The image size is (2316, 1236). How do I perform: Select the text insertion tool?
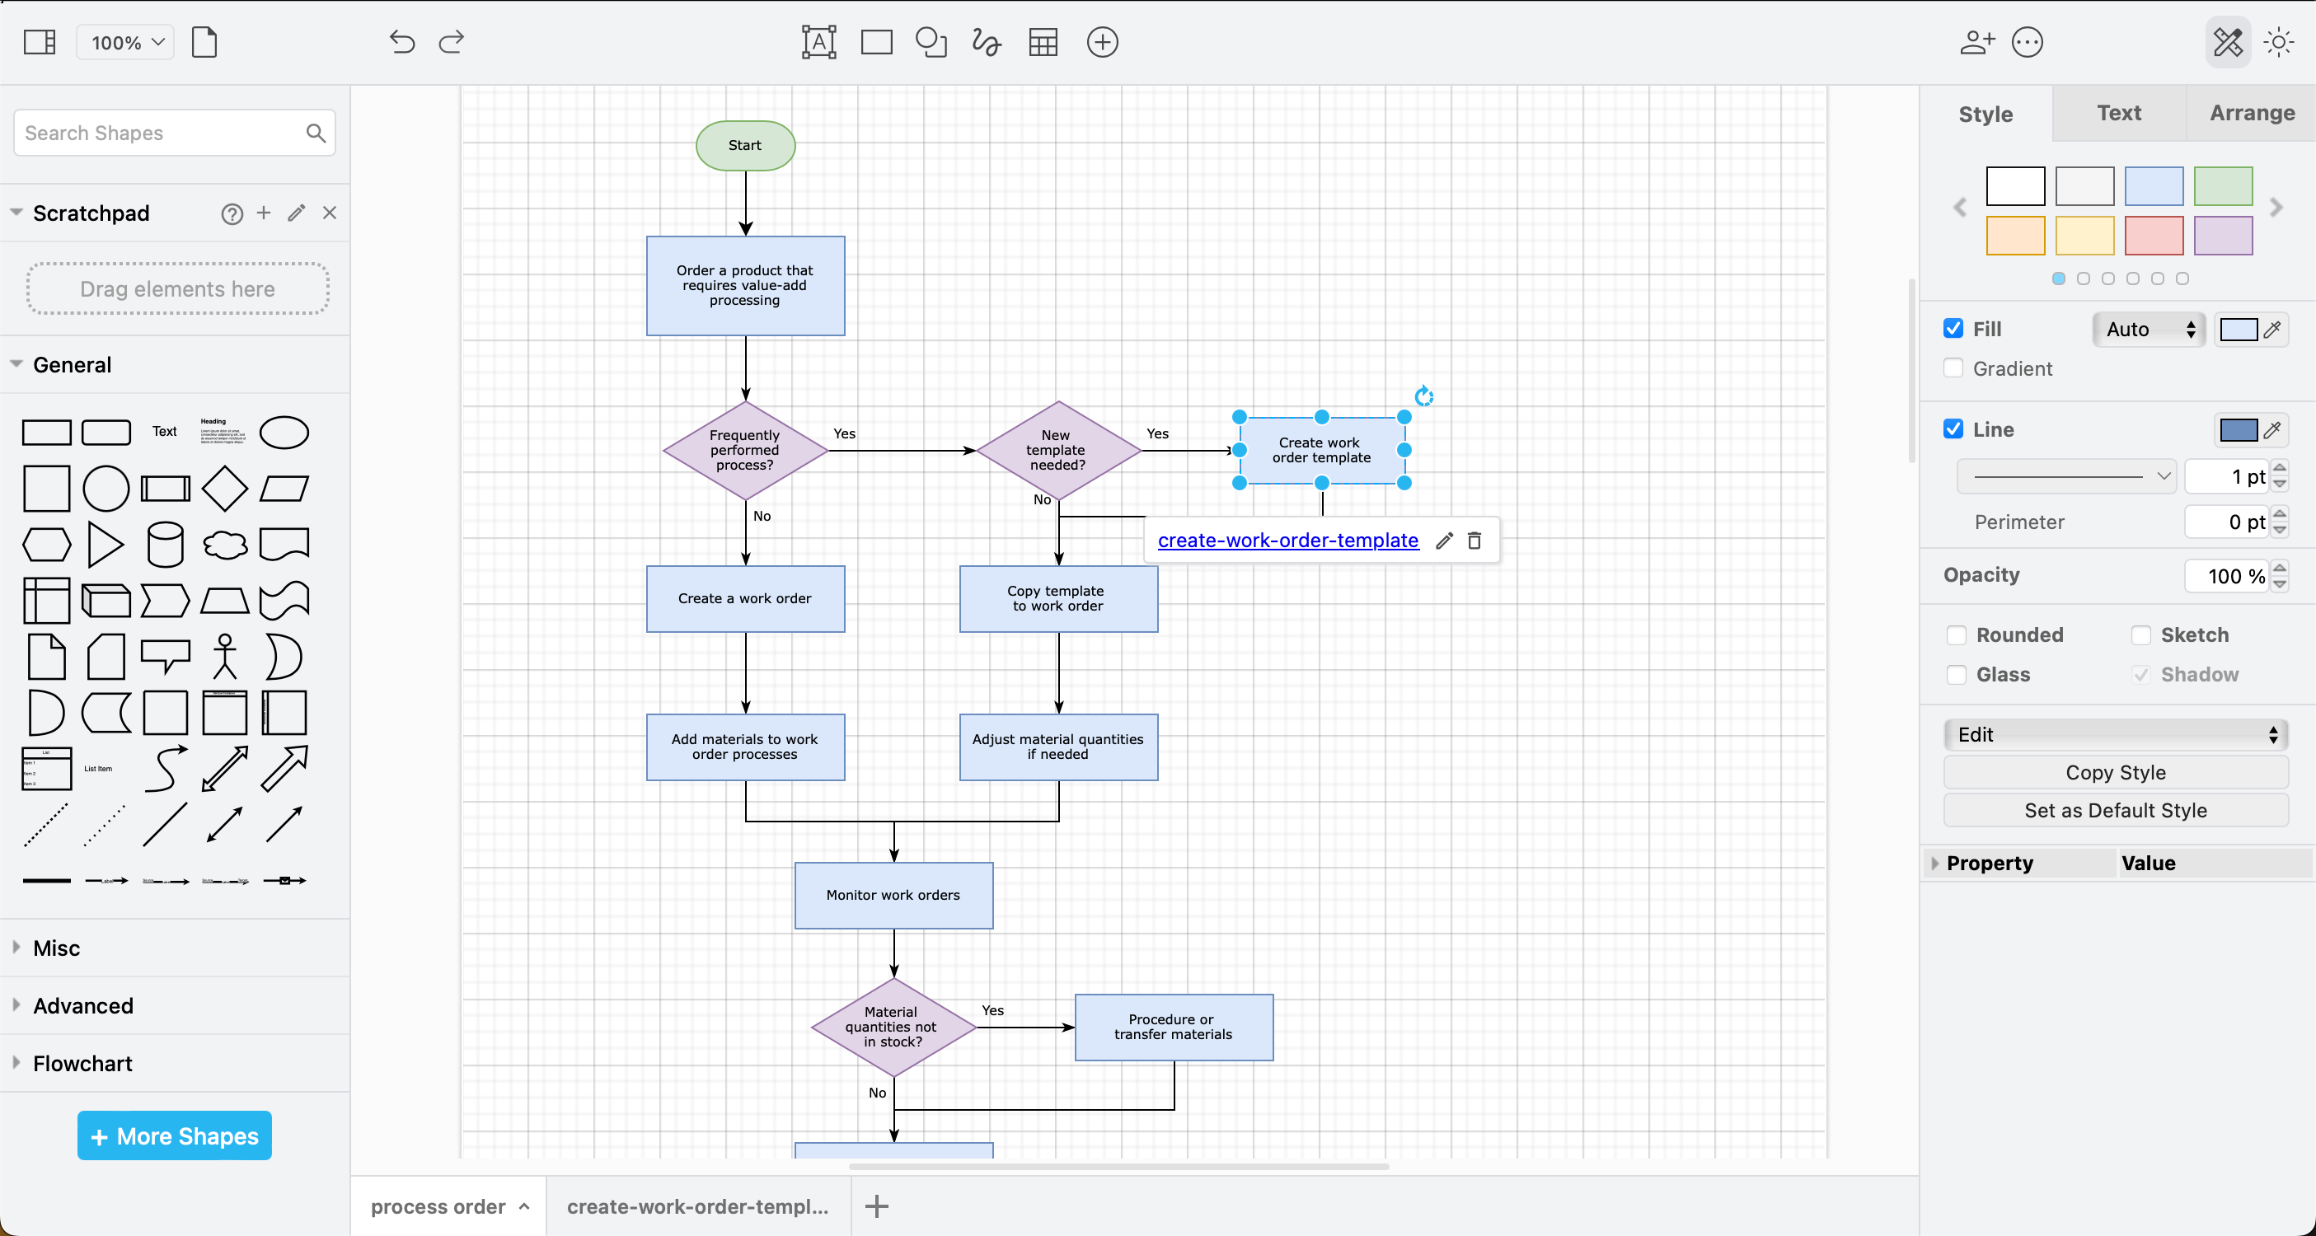[818, 42]
